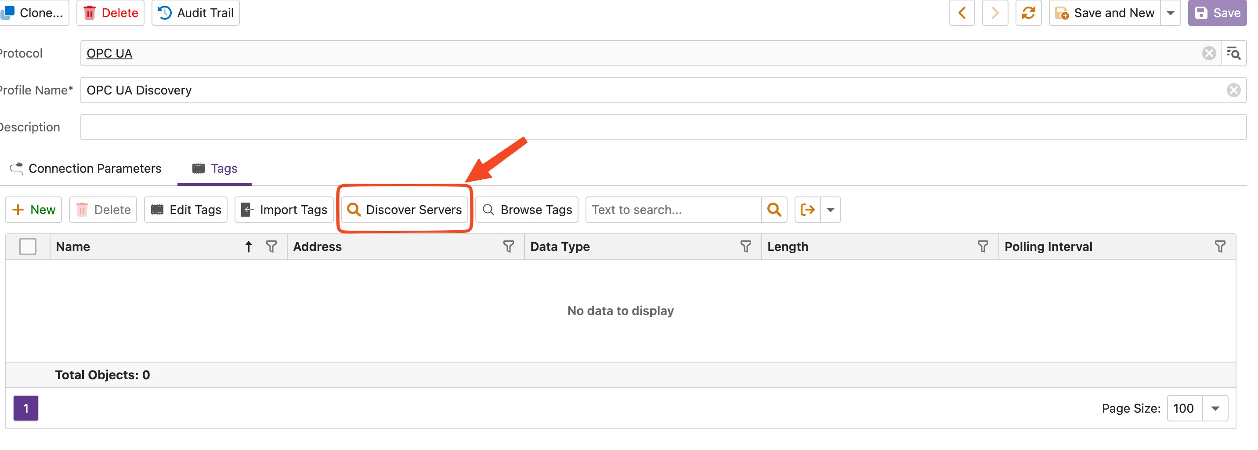Click the Discover Servers button
This screenshot has height=450, width=1258.
coord(405,209)
